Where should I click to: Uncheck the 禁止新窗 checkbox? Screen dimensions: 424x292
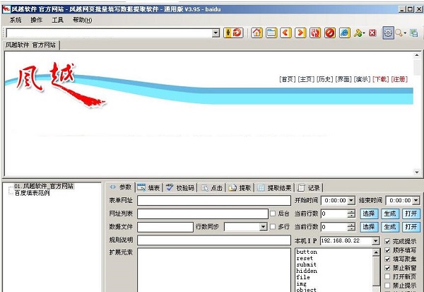387,268
